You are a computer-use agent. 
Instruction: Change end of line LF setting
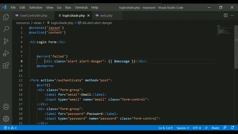point(206,128)
